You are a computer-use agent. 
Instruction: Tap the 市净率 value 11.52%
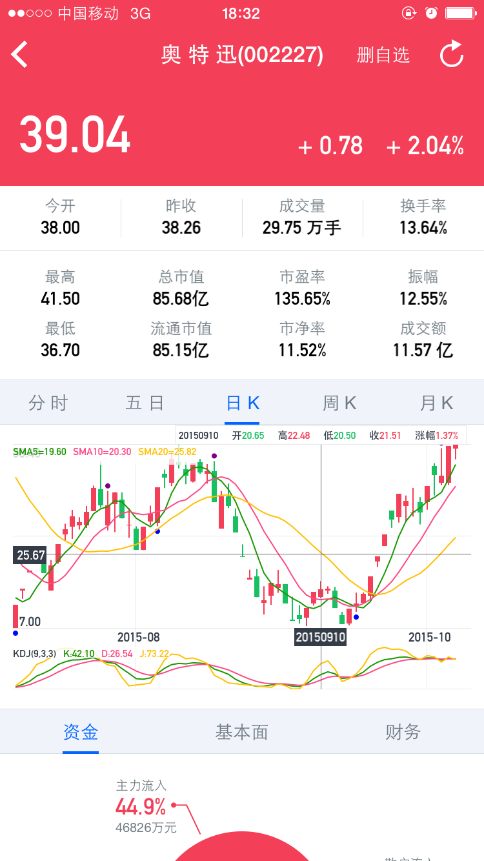(x=302, y=350)
